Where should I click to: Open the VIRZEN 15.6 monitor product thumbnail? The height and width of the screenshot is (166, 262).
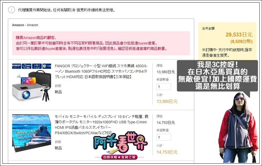click(32, 133)
